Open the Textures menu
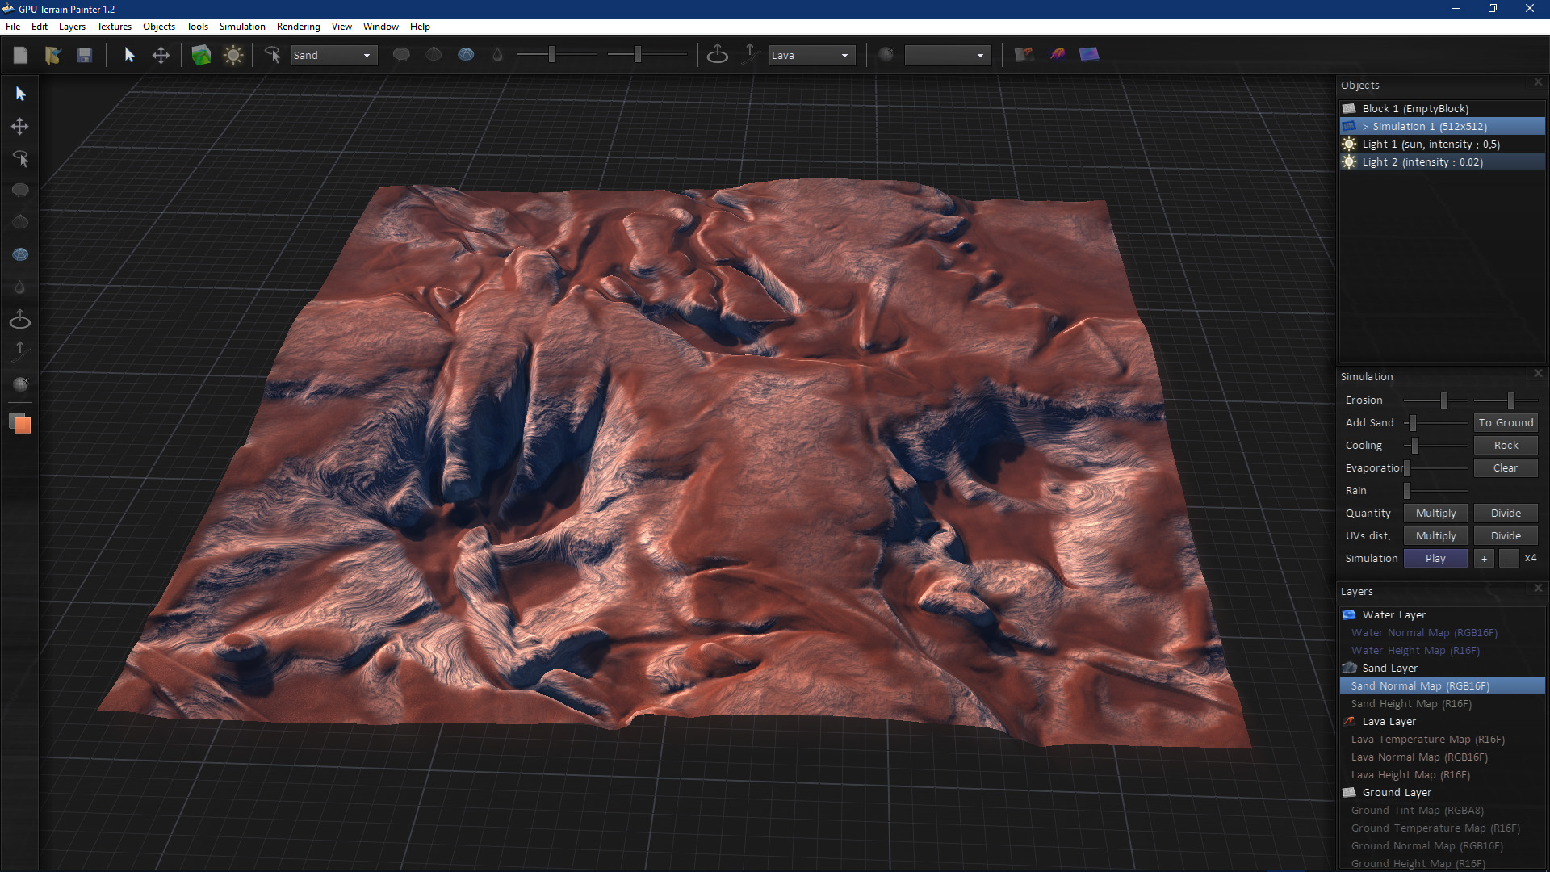Image resolution: width=1550 pixels, height=872 pixels. coord(114,27)
